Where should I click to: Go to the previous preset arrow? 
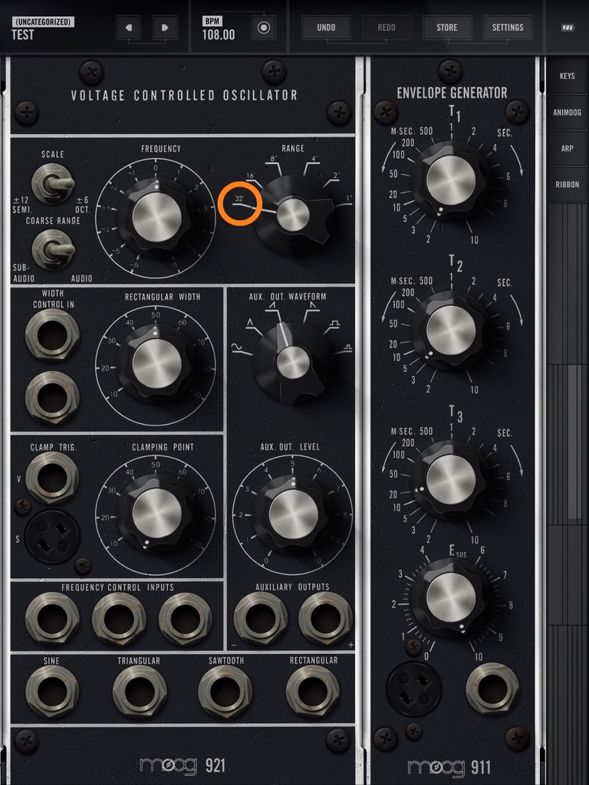[x=128, y=28]
